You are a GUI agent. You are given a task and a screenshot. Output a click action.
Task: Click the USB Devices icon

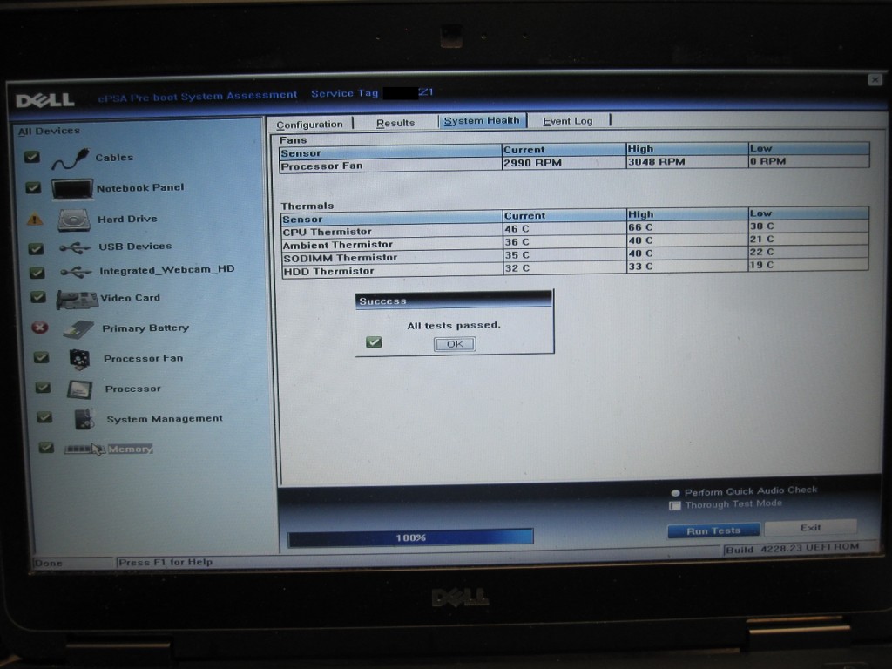(x=75, y=247)
